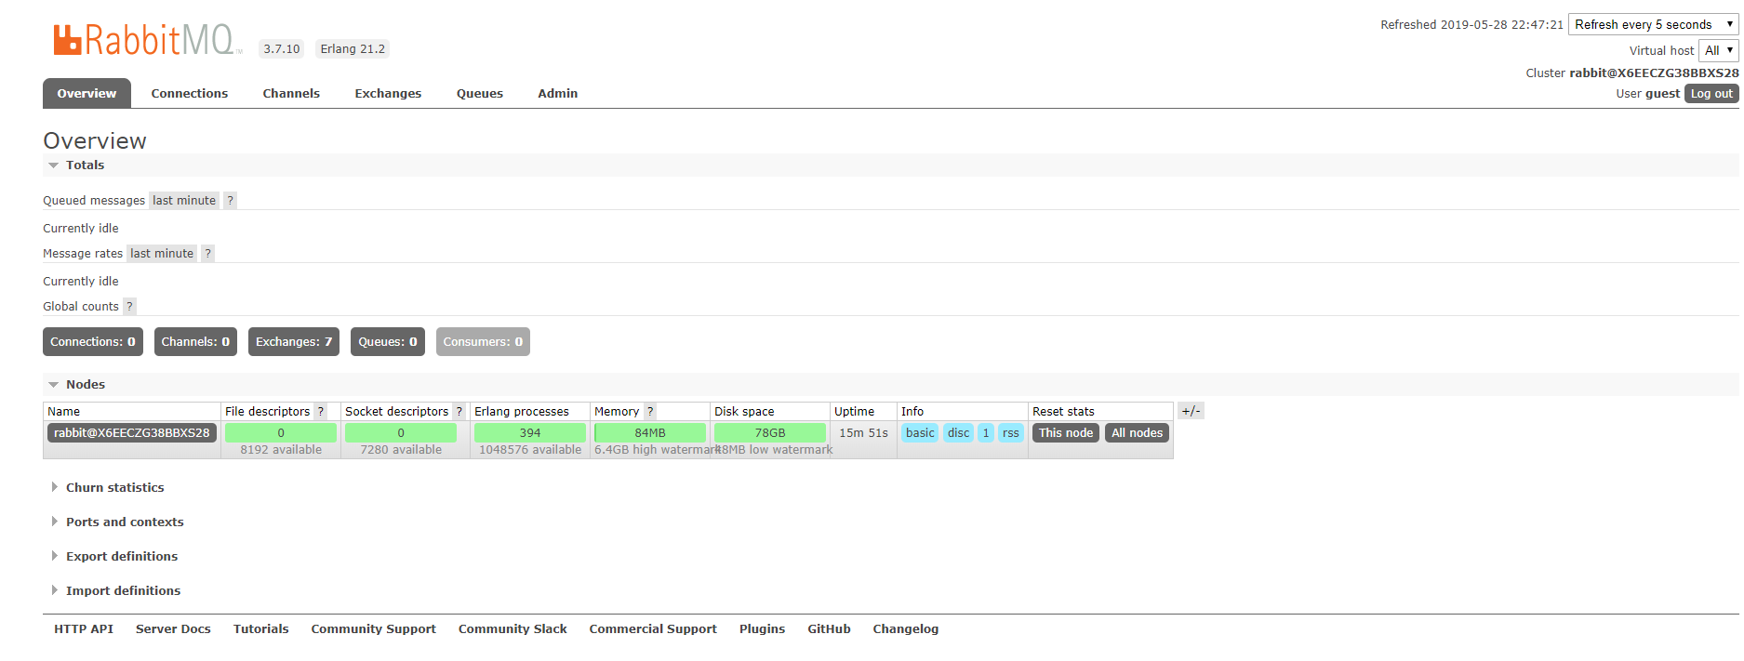Image resolution: width=1744 pixels, height=661 pixels.
Task: Open Plugins footer link
Action: coord(763,629)
